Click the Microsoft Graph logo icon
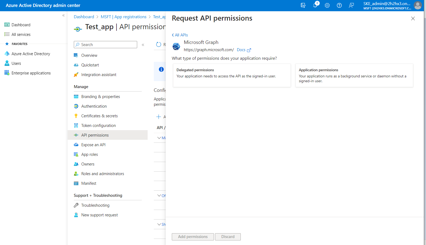This screenshot has width=426, height=245. tap(176, 46)
